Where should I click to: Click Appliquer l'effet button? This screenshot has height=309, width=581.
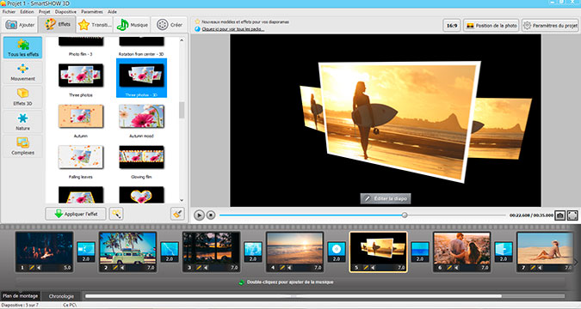76,214
